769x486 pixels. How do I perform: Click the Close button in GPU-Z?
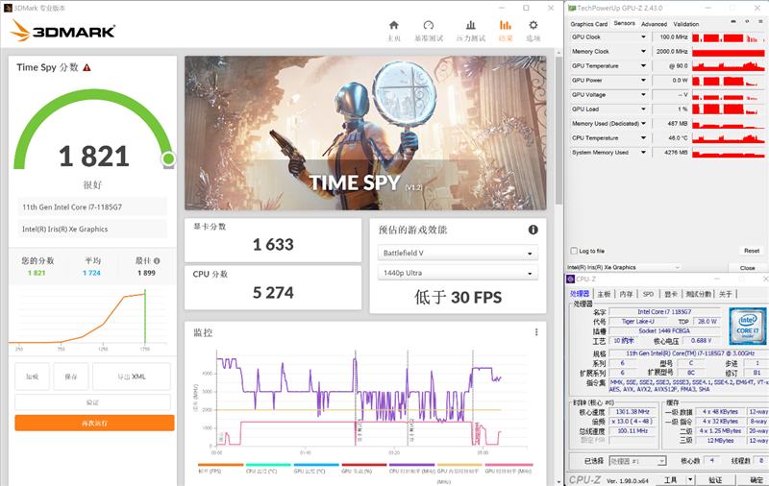(747, 268)
